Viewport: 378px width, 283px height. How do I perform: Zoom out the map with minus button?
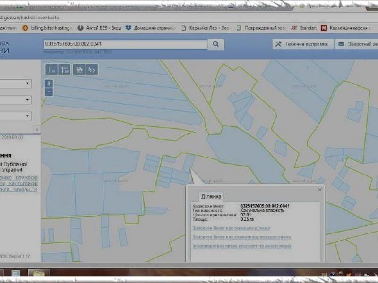(x=49, y=92)
